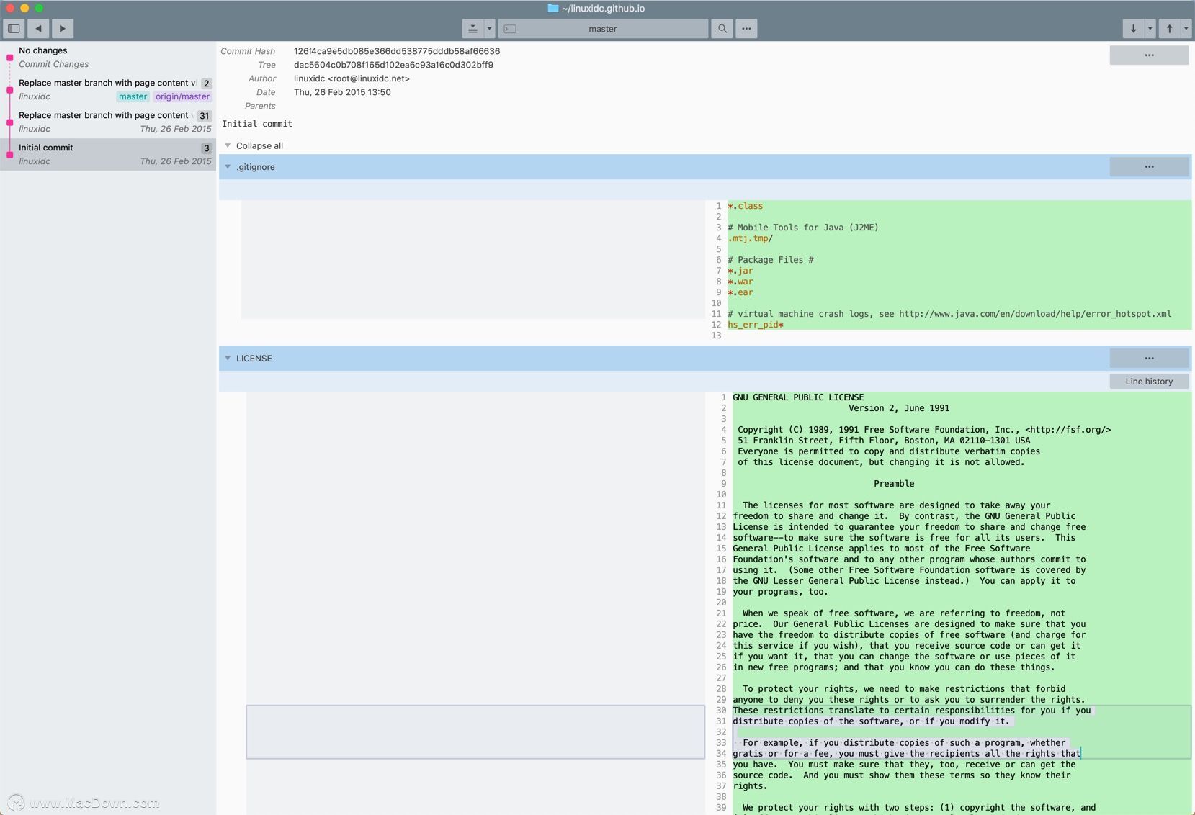Select the Initial commit entry

pos(108,154)
